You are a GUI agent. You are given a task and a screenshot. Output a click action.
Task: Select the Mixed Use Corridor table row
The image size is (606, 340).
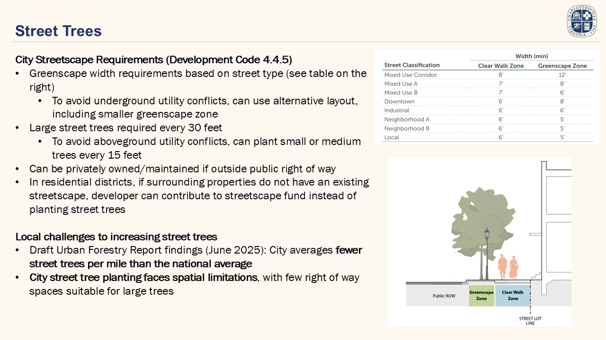tap(488, 75)
